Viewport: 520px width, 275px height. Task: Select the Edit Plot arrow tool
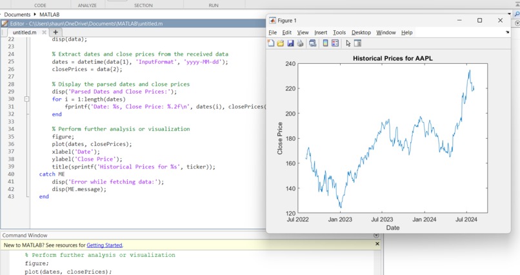click(x=348, y=43)
